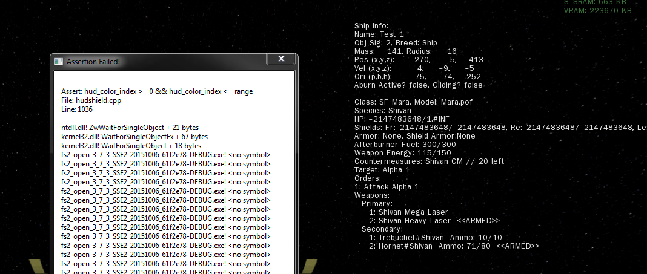Close the Assertion Failed dialog
This screenshot has width=647, height=274.
[x=281, y=59]
